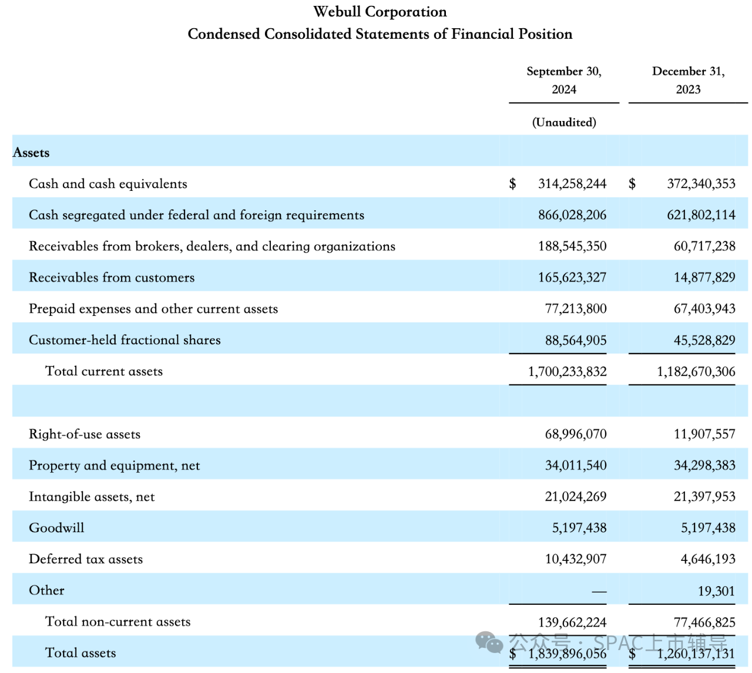752x673 pixels.
Task: Select the 'Goodwill' row label
Action: coord(56,528)
